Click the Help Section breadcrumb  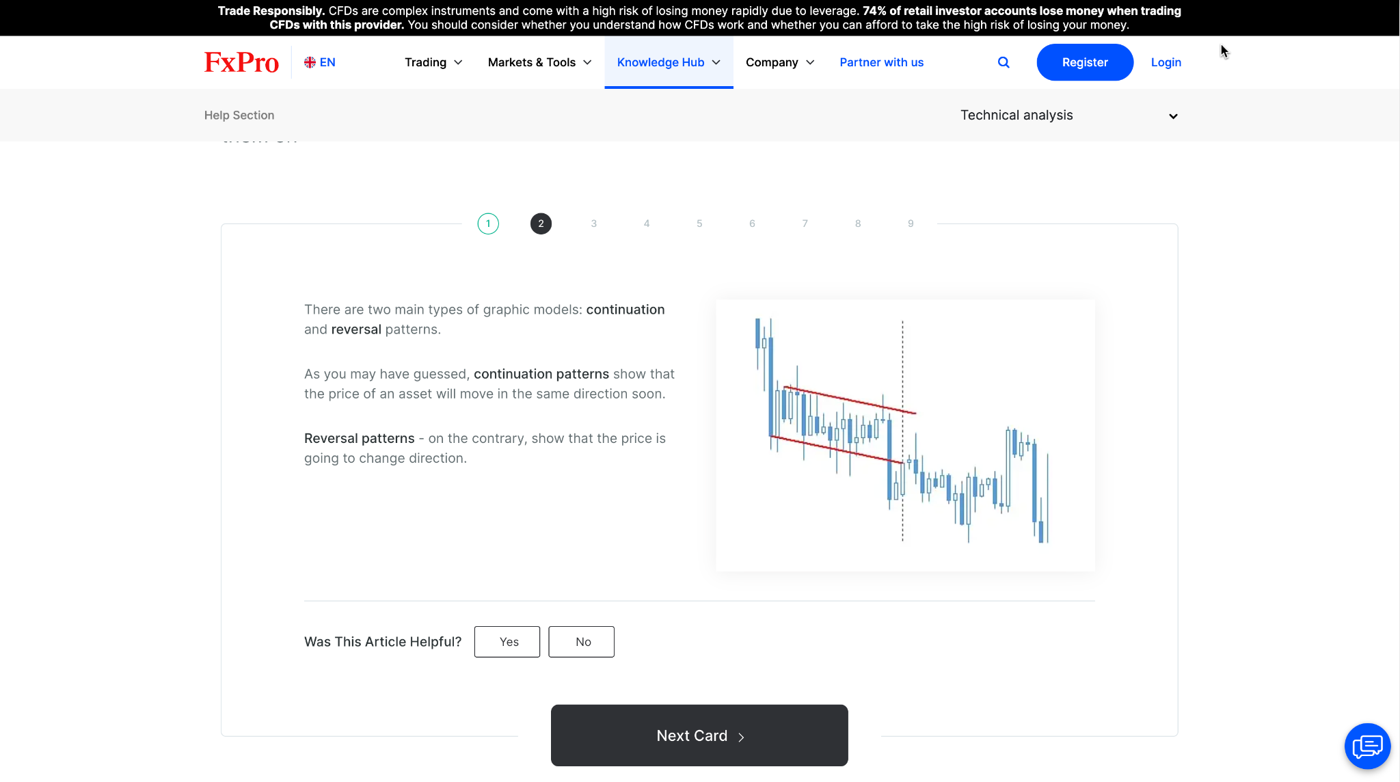coord(239,115)
